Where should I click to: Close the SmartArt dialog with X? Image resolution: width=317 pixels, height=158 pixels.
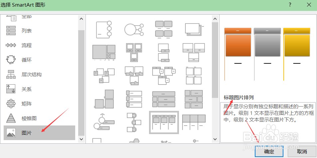click(x=309, y=5)
